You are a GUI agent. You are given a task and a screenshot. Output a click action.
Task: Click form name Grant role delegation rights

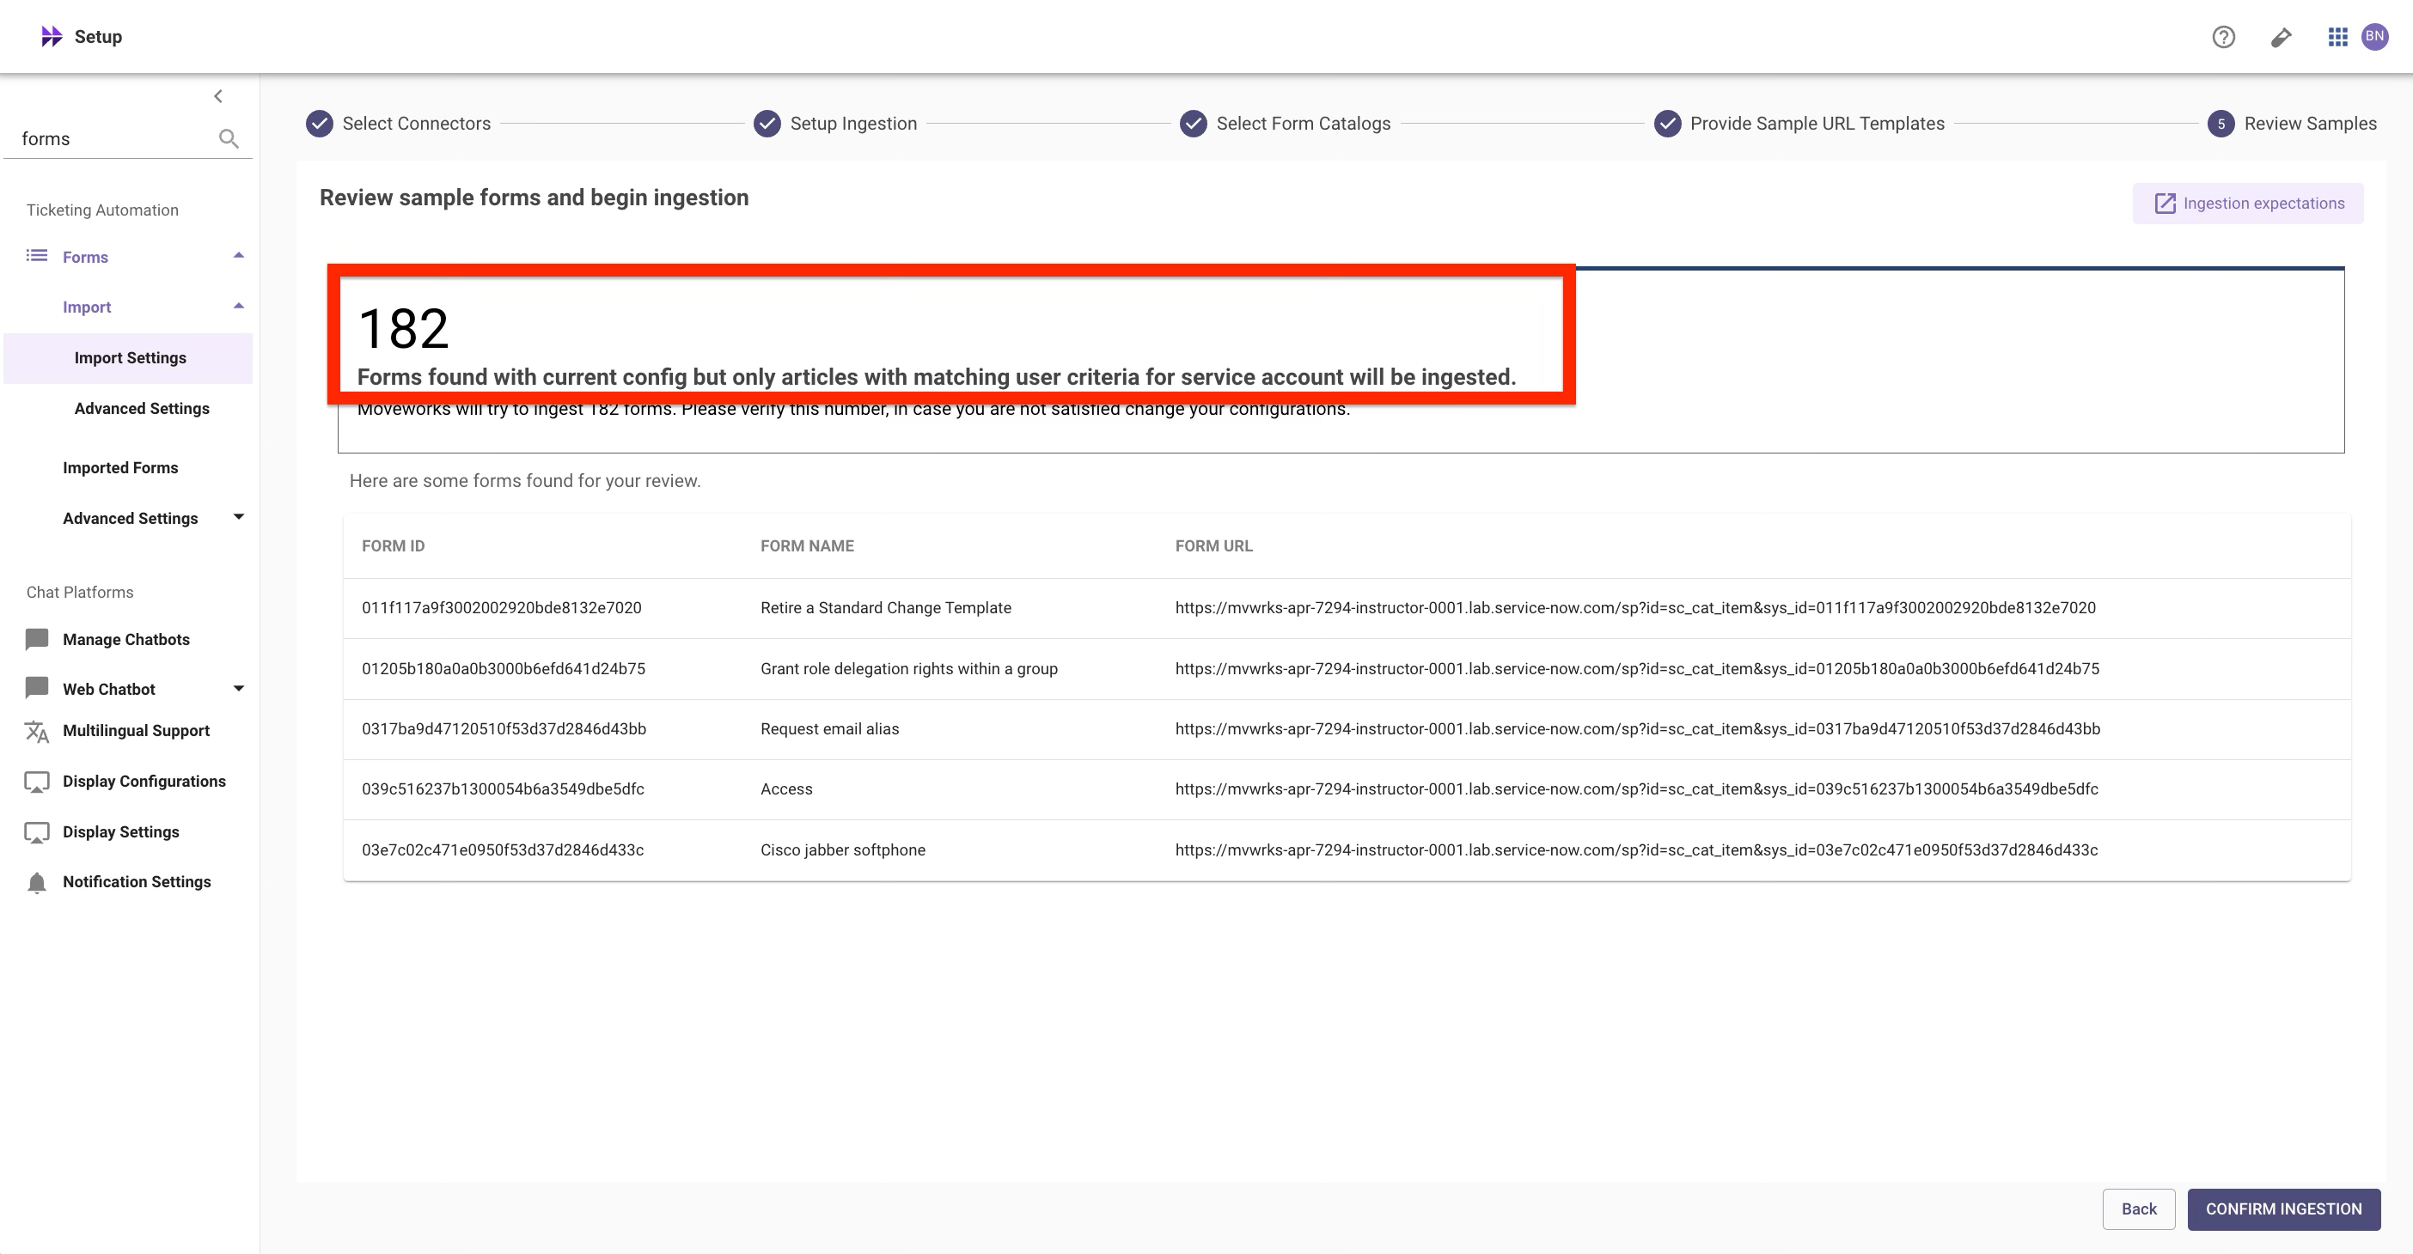click(x=908, y=669)
